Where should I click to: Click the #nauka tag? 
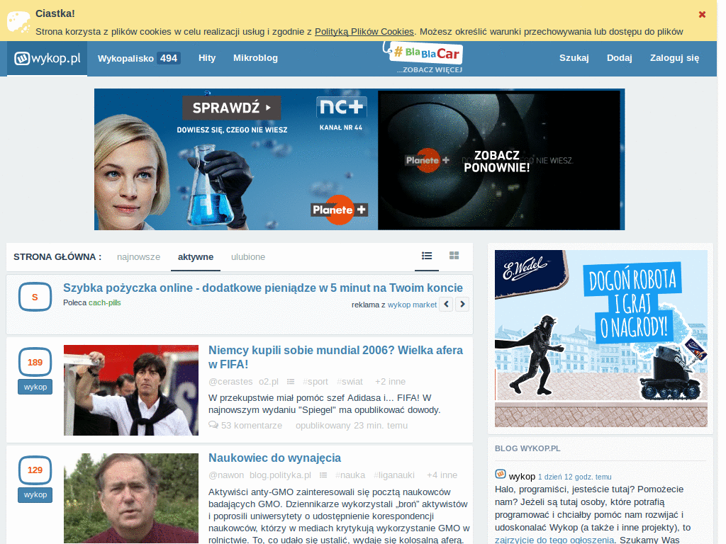[350, 475]
